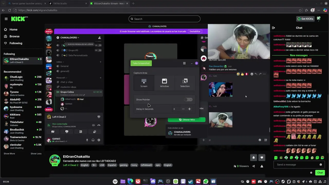Click the Send a message field
329x185 pixels.
tap(297, 165)
